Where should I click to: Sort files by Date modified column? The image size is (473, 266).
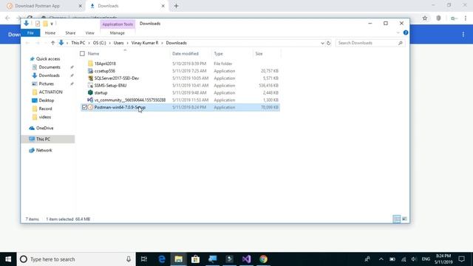(x=186, y=54)
